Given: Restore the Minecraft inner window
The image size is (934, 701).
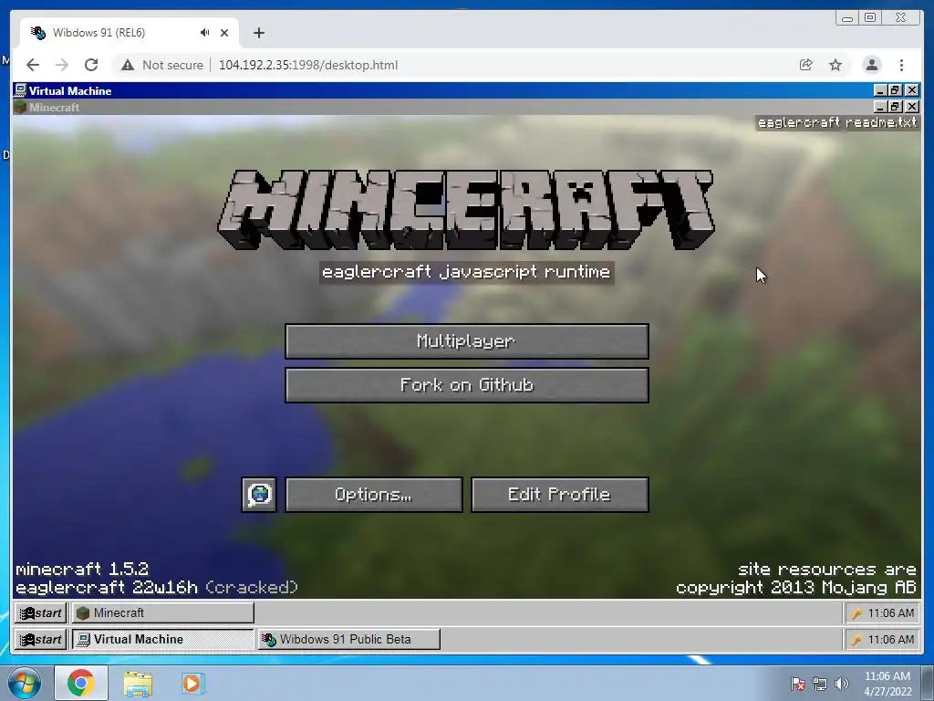Looking at the screenshot, I should click(895, 107).
